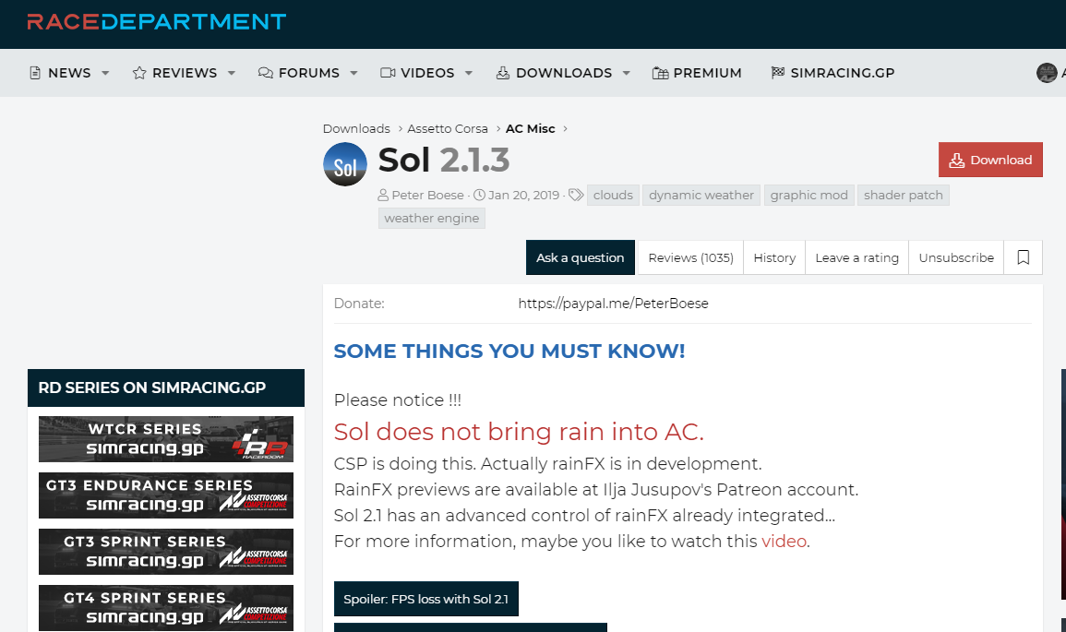Expand the Reviews dropdown arrow
Image resolution: width=1066 pixels, height=632 pixels.
231,73
